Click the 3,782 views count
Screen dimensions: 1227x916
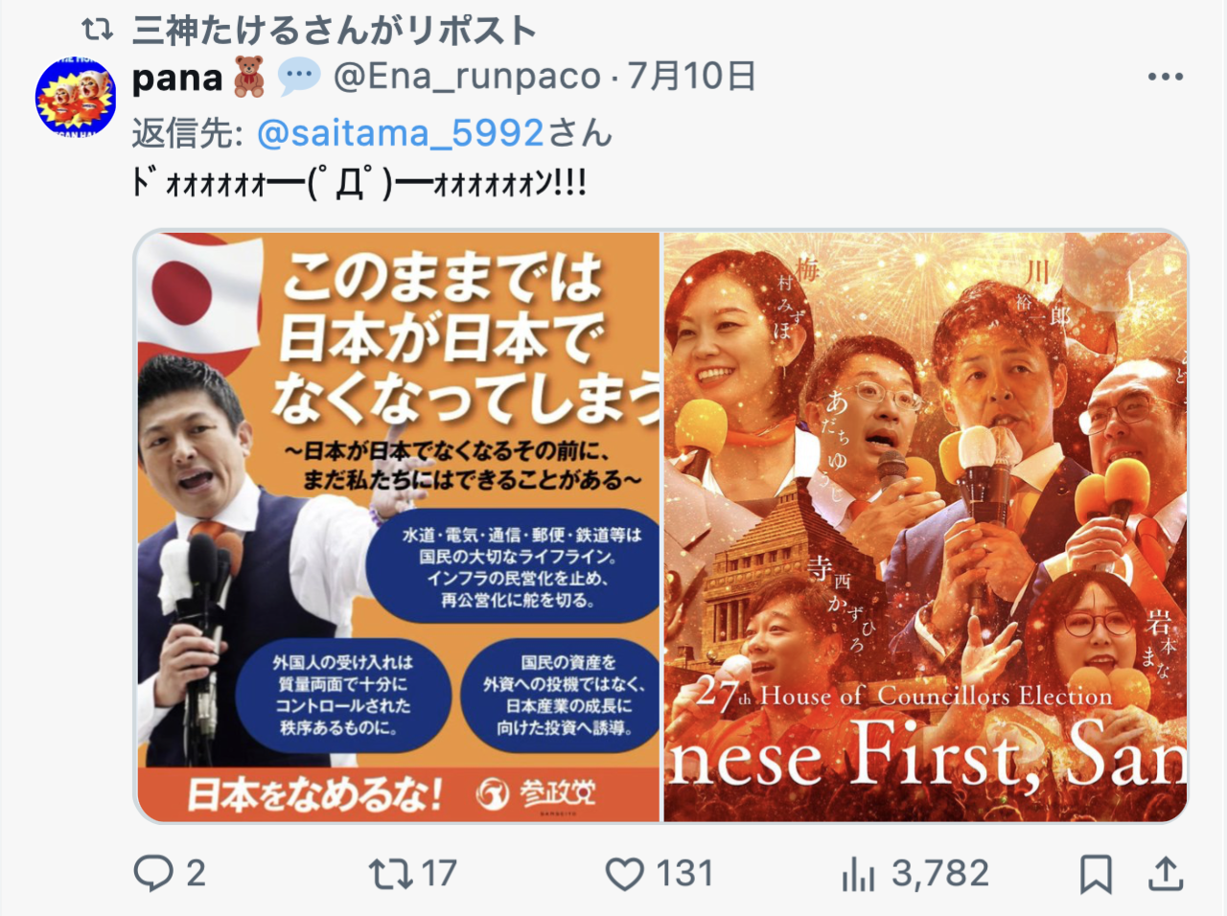point(939,874)
